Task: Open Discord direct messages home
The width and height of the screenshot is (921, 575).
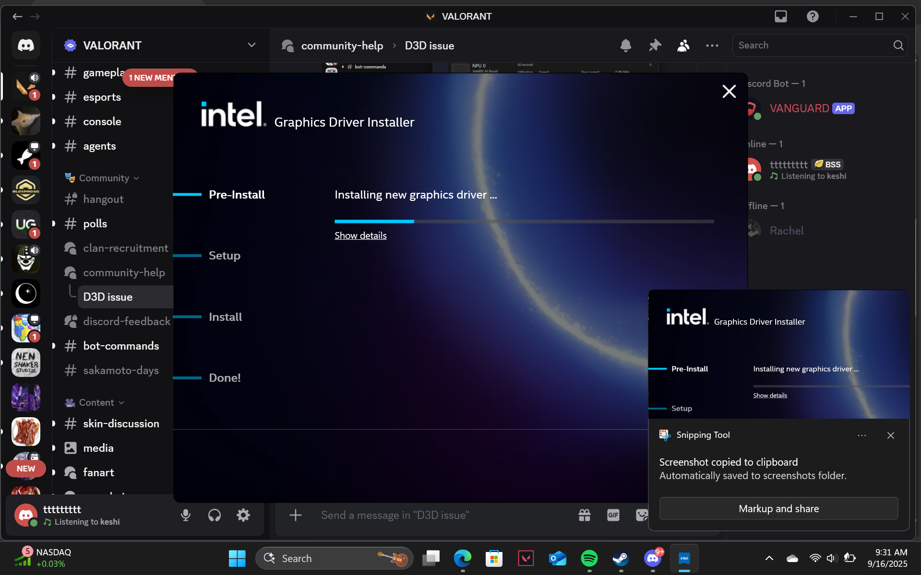Action: [26, 45]
